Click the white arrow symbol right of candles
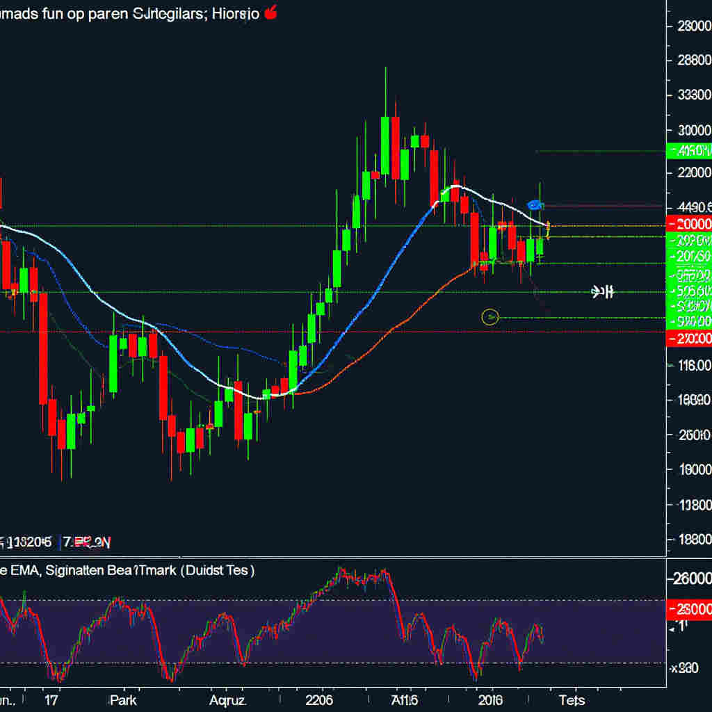The width and height of the screenshot is (712, 712). (603, 292)
